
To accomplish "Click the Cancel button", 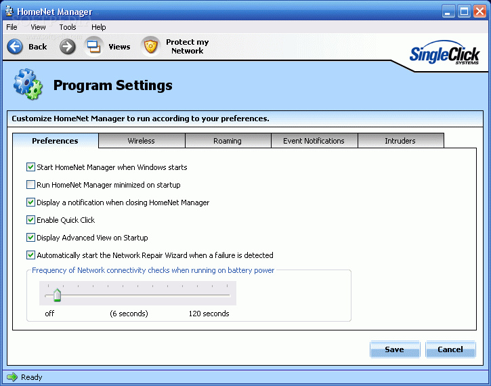I will pyautogui.click(x=450, y=349).
